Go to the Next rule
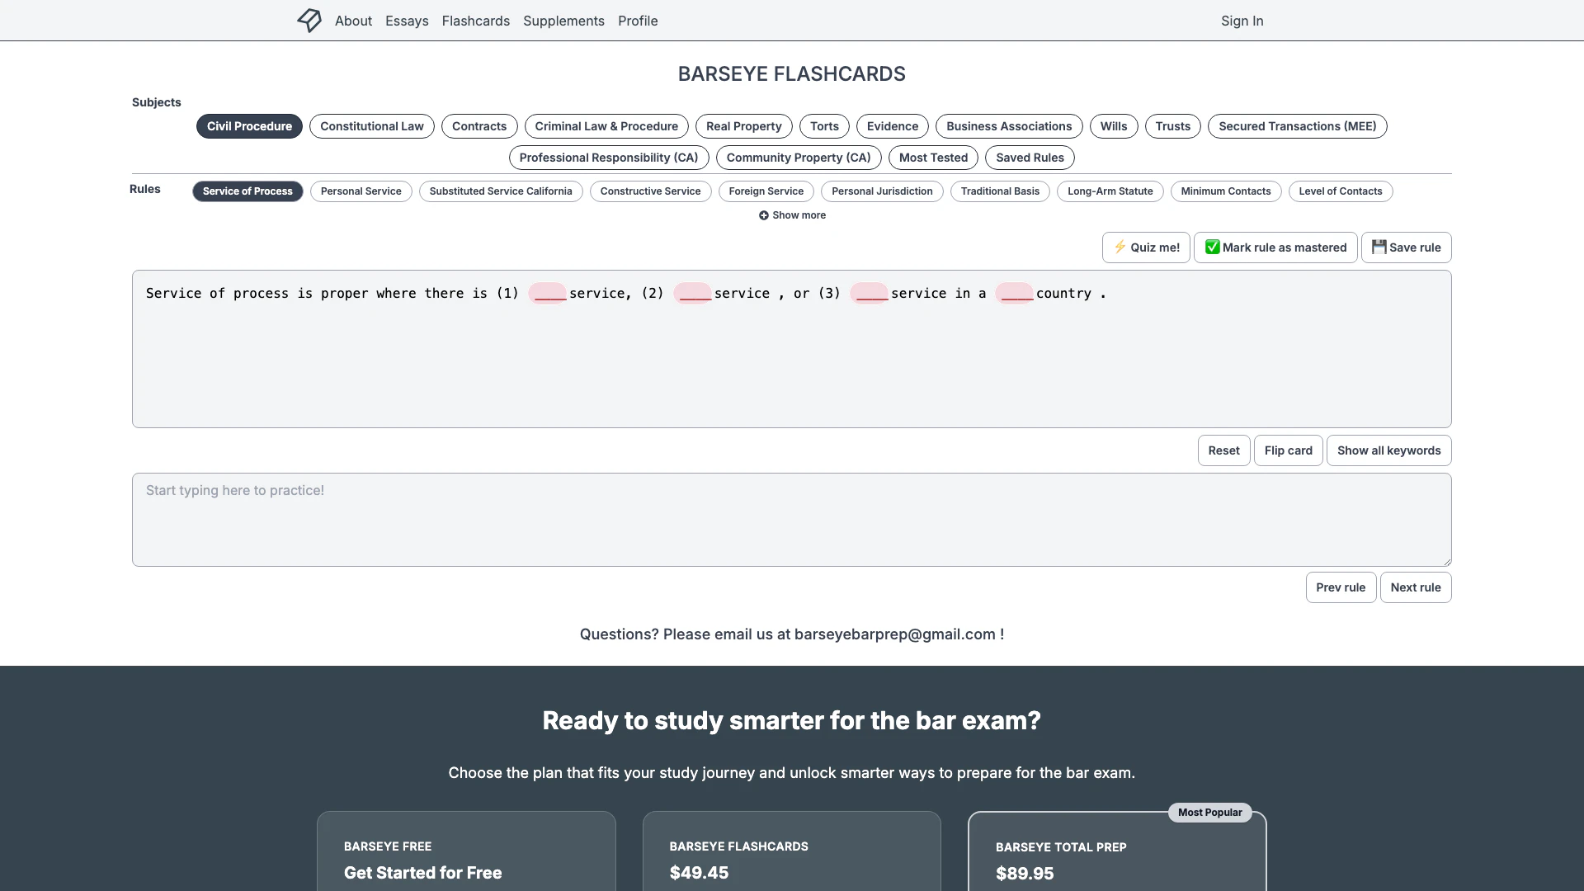The image size is (1584, 891). [x=1415, y=587]
